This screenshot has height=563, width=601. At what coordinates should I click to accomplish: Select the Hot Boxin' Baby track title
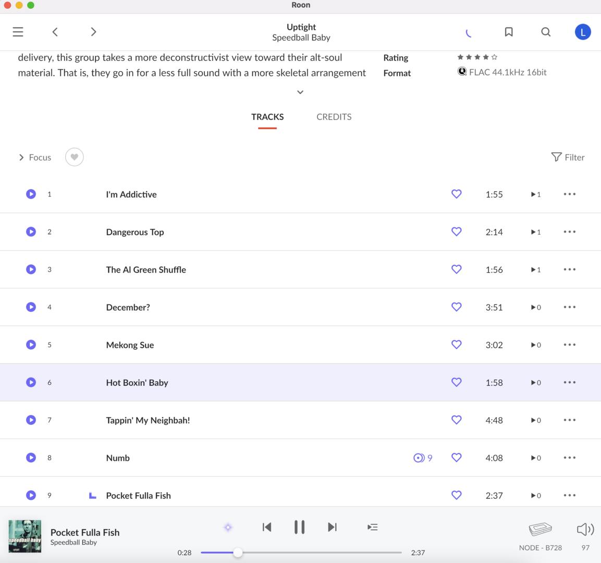point(137,383)
